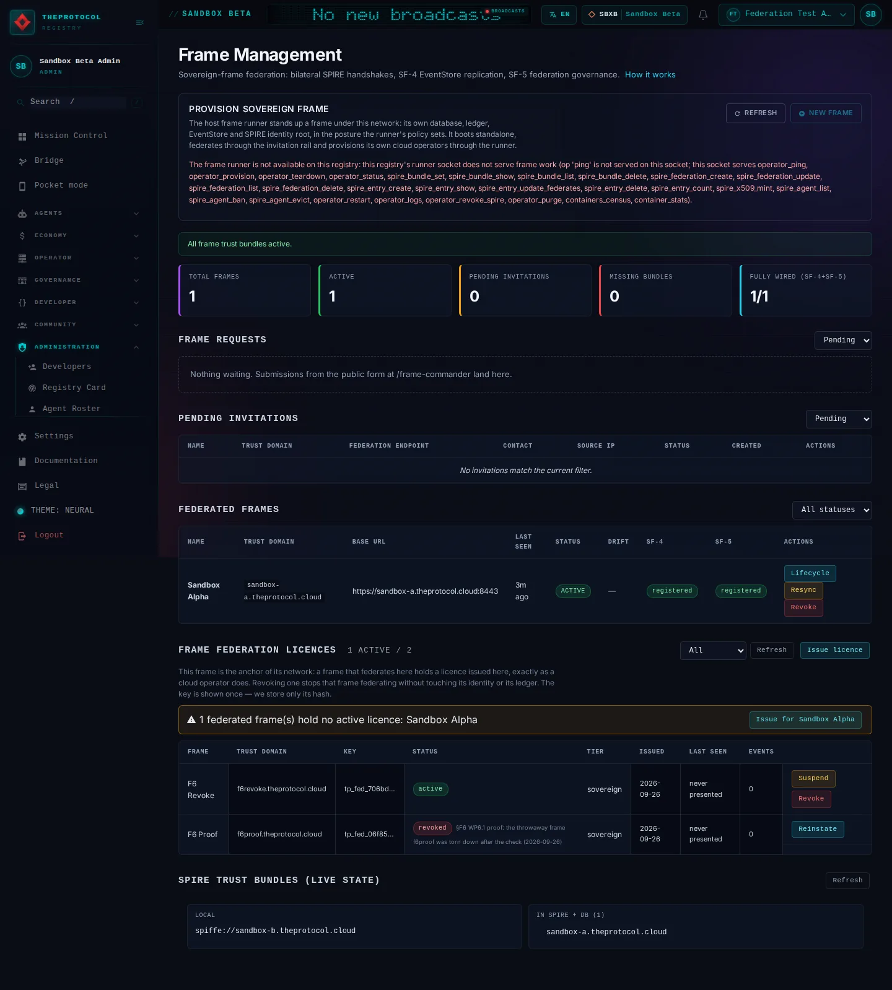The image size is (892, 990).
Task: Select the SBXB Sandbox Beta network chip
Action: (x=634, y=14)
